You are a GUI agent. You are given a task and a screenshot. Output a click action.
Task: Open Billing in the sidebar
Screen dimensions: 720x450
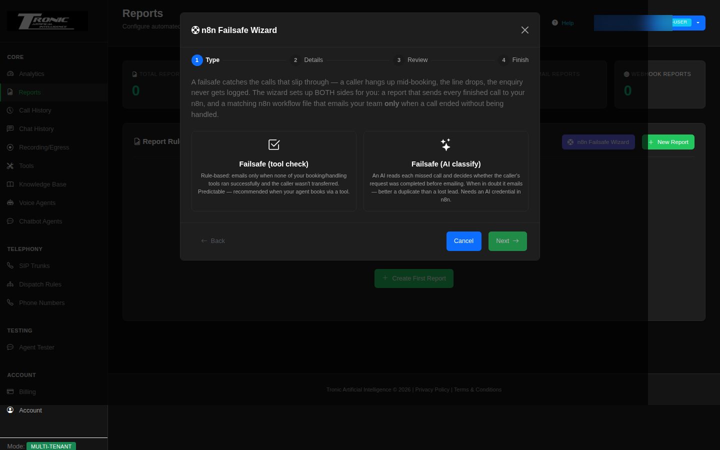click(x=53, y=392)
